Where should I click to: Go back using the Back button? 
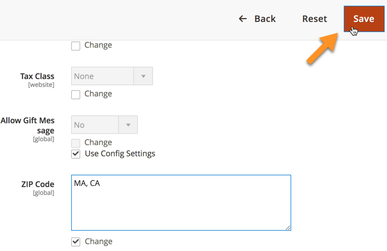point(257,19)
